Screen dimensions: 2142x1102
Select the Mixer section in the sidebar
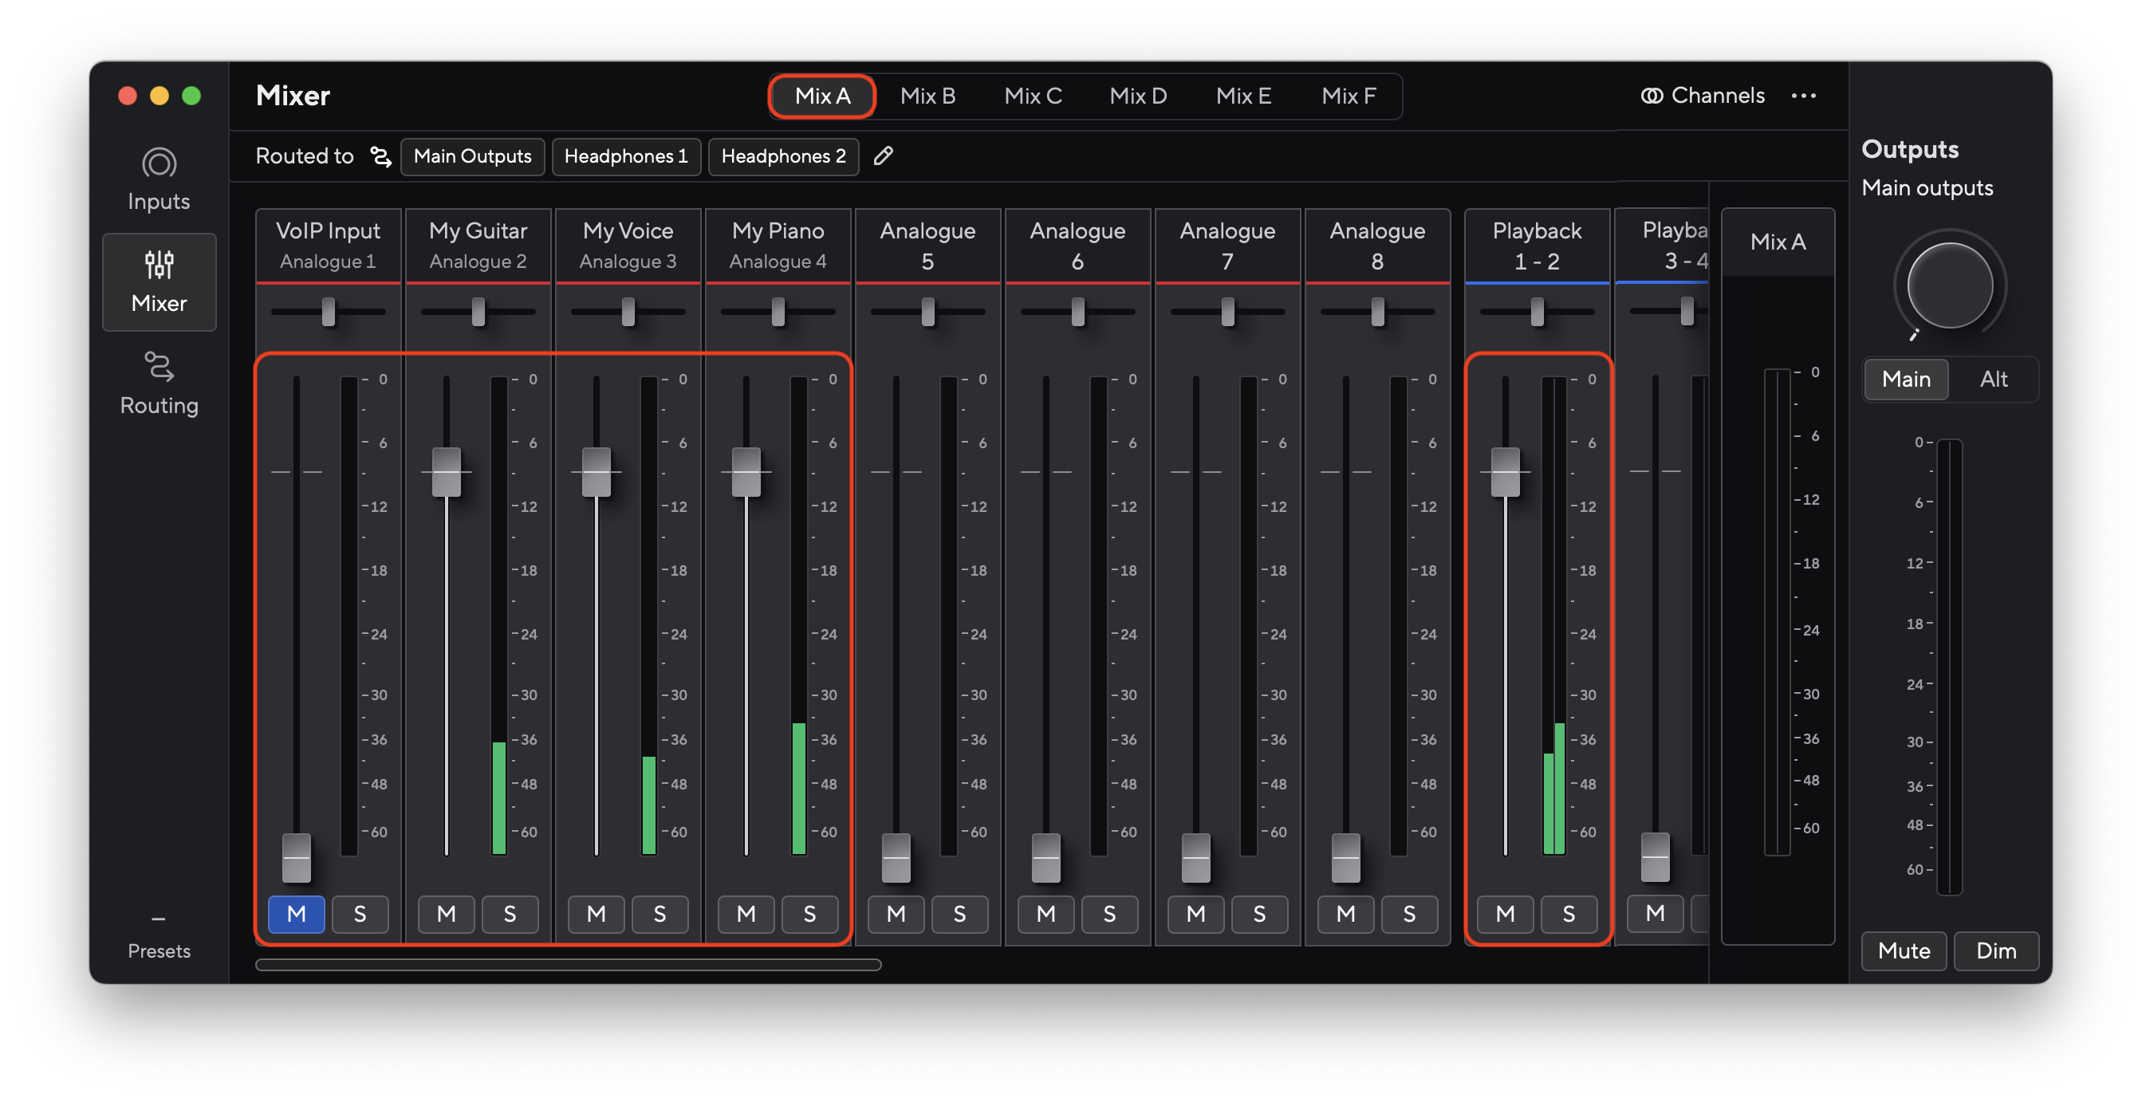(159, 282)
